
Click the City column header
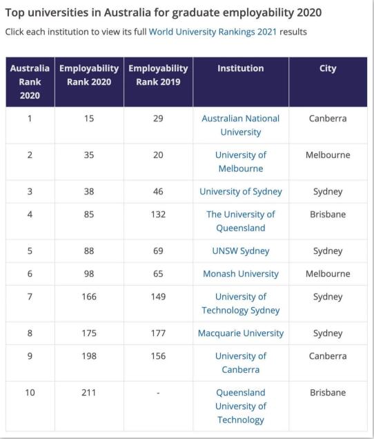click(328, 81)
